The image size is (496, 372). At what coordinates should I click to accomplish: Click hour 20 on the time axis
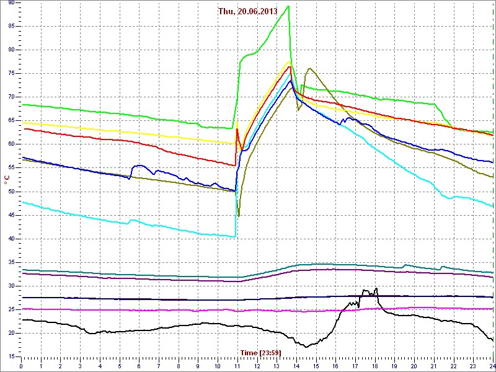414,366
